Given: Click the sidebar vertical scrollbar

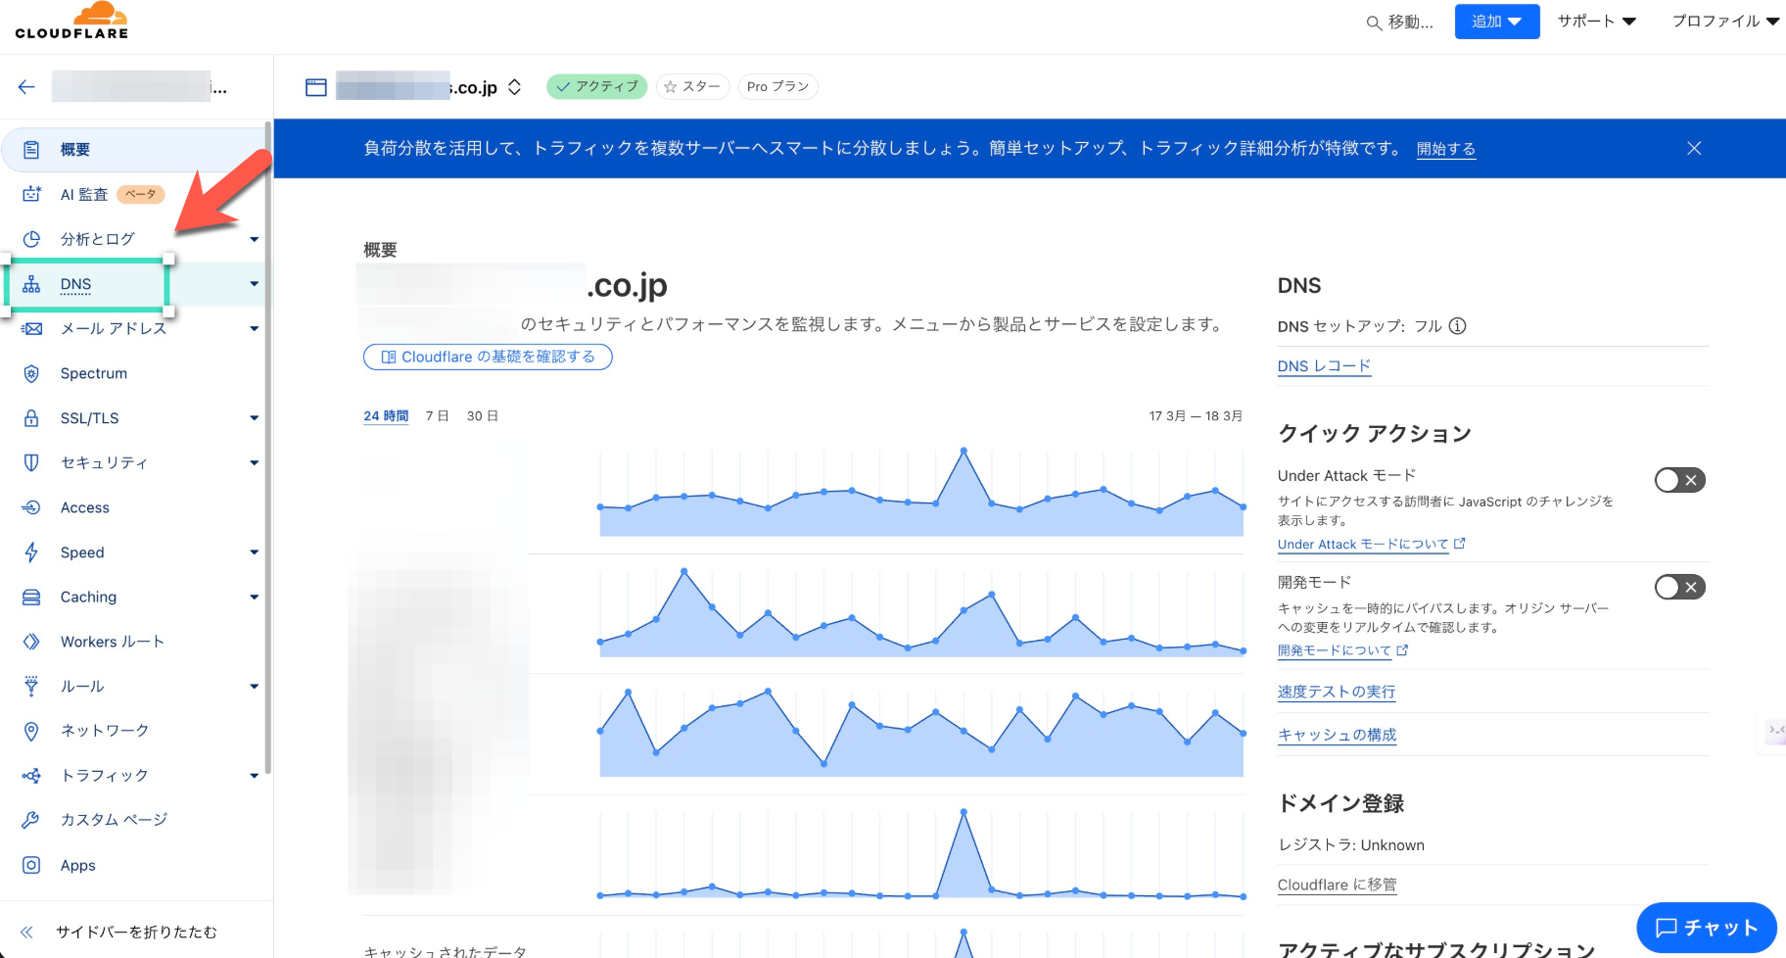Looking at the screenshot, I should [x=268, y=447].
